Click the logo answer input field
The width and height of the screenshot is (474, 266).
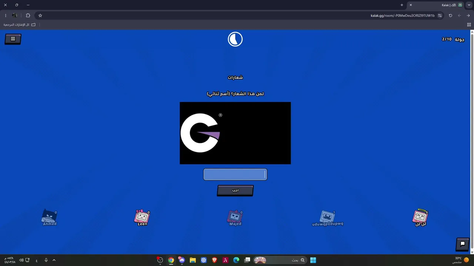pyautogui.click(x=235, y=174)
